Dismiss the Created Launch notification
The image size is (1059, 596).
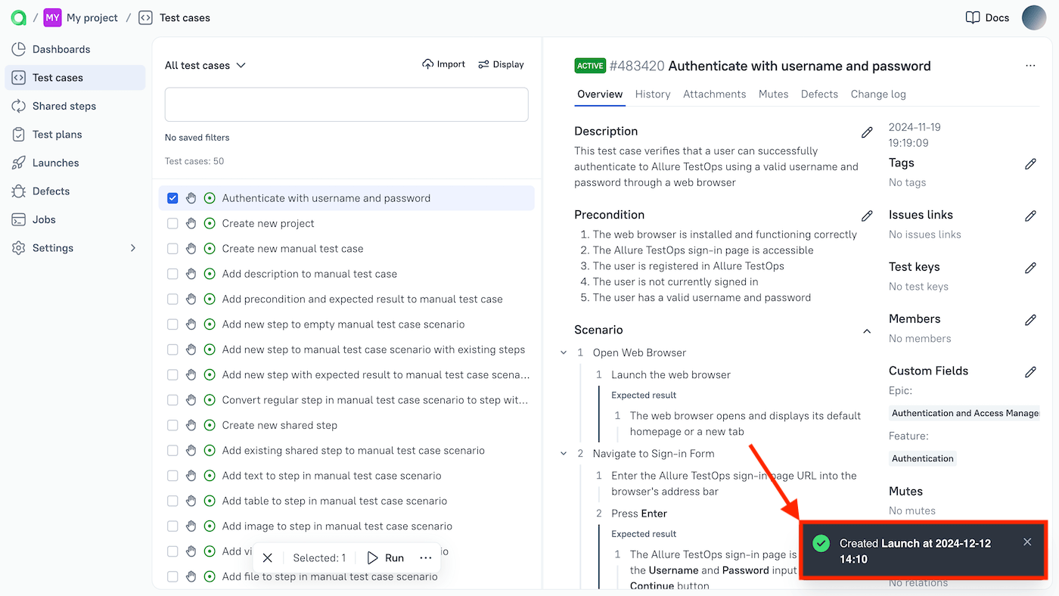click(x=1026, y=542)
